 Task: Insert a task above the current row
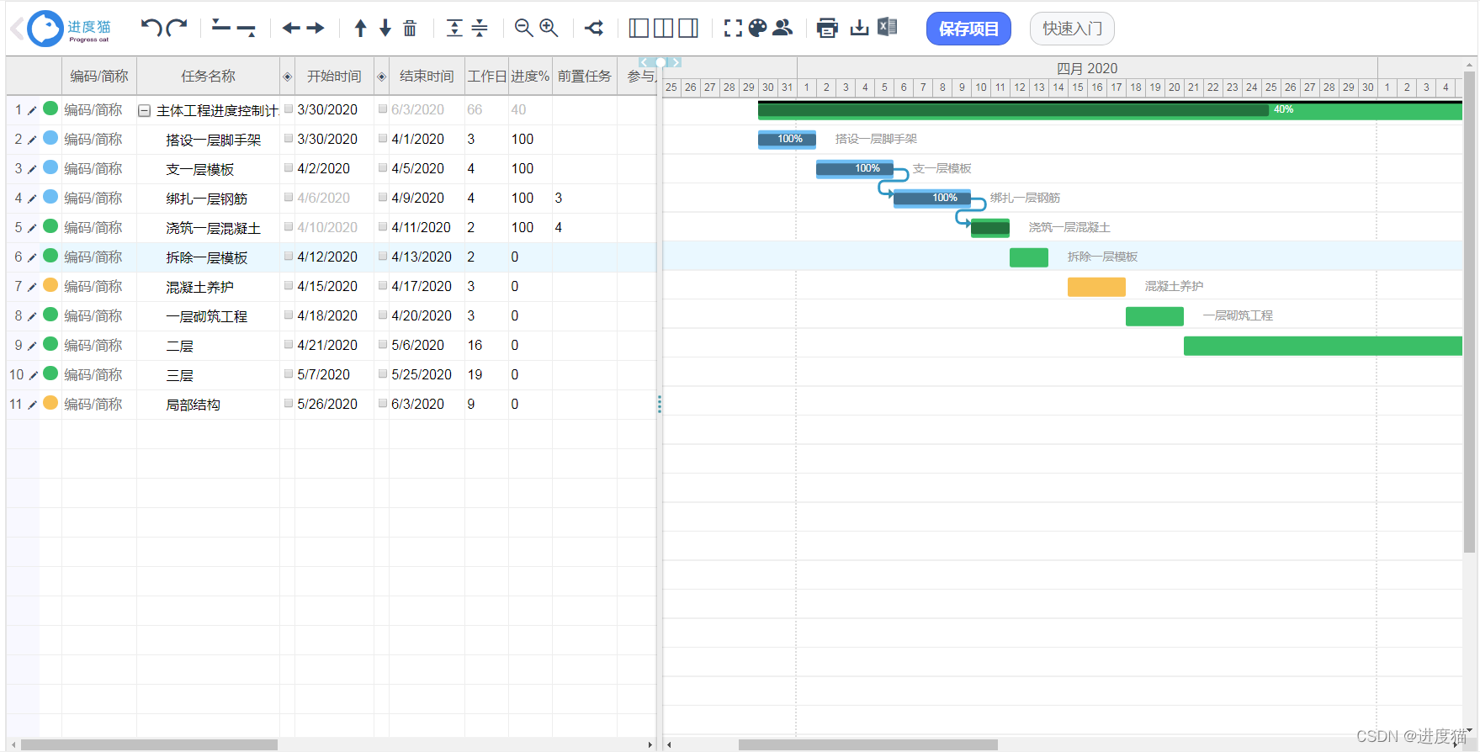(221, 26)
